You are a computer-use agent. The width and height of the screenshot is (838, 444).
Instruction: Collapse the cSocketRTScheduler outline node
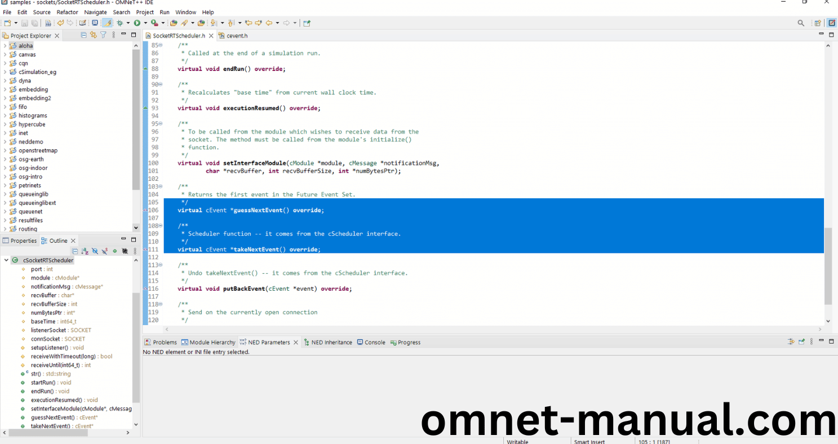[6, 260]
